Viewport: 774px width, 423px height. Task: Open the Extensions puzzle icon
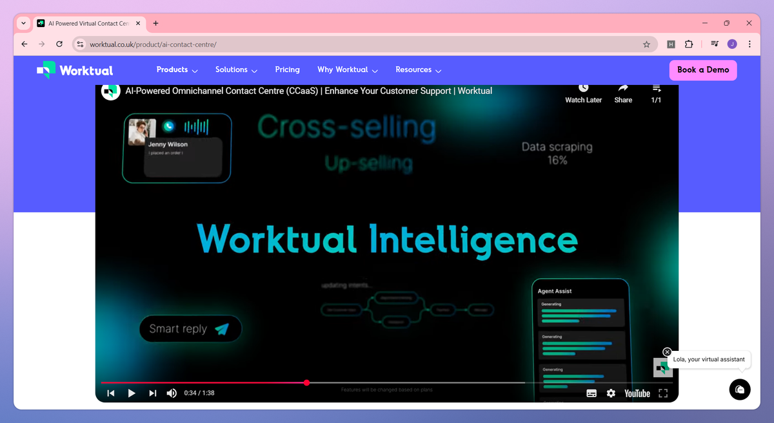coord(689,44)
